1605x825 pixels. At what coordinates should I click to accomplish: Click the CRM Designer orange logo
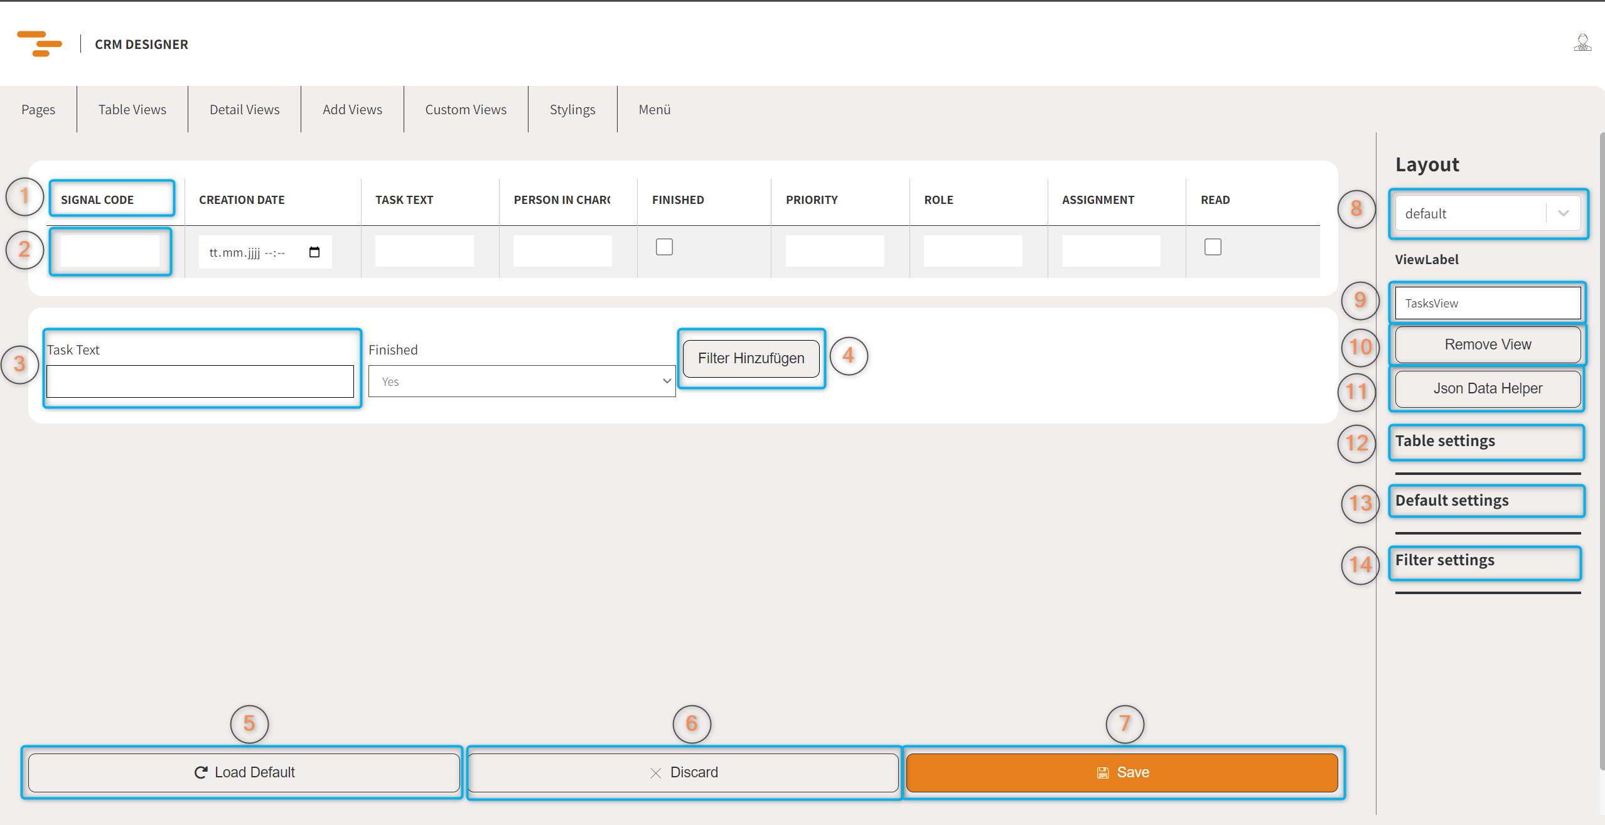click(40, 44)
